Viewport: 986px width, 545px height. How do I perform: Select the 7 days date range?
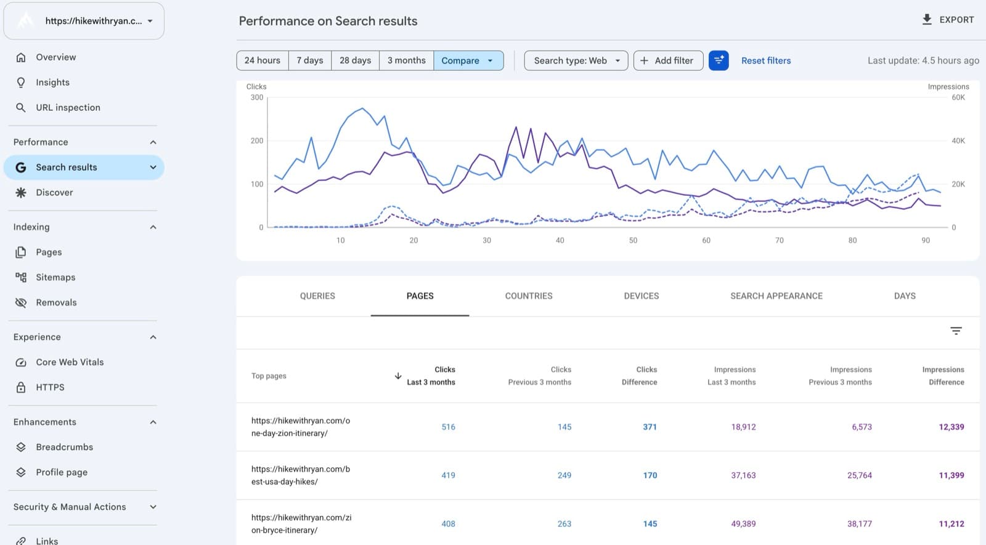pos(310,60)
